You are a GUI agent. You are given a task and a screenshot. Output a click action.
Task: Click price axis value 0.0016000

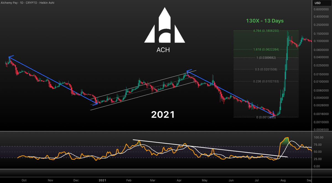pos(321,114)
